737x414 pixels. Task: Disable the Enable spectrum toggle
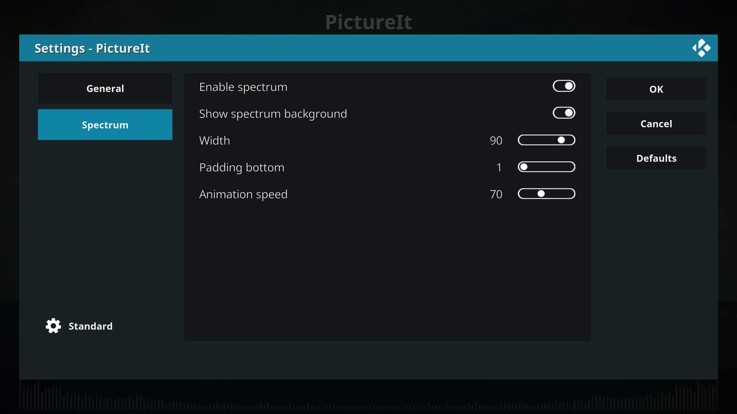[x=563, y=86]
